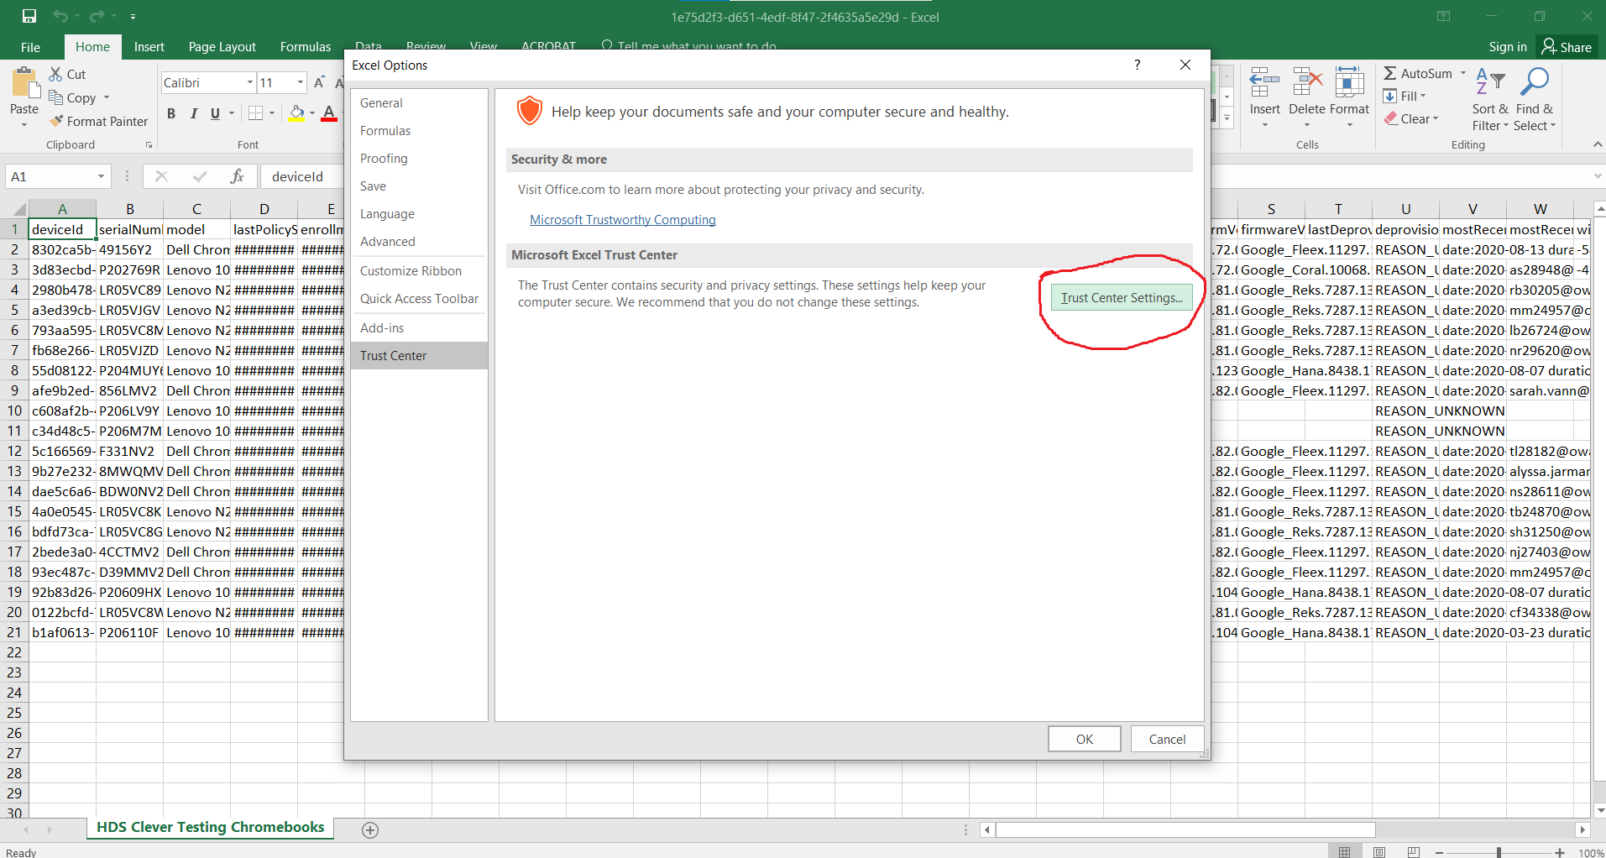Select the row 10 header
Image resolution: width=1606 pixels, height=858 pixels.
pos(14,411)
